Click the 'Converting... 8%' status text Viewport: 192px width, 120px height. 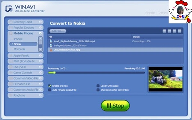tap(141, 41)
